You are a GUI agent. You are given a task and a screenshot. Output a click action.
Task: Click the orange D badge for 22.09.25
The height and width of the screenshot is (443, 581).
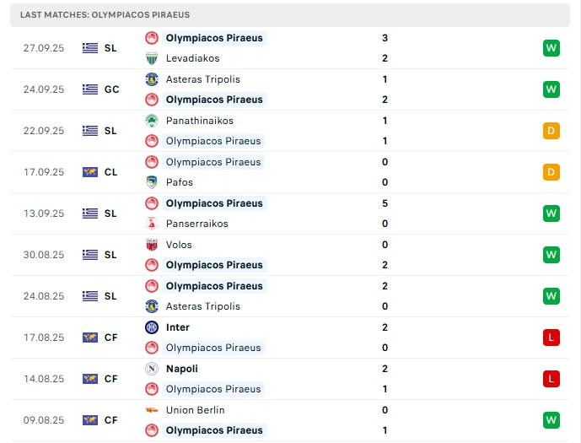click(551, 131)
